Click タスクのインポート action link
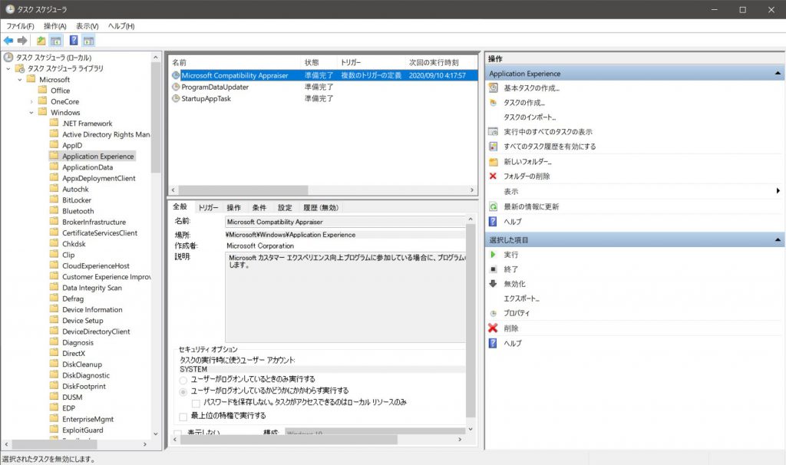The image size is (786, 465). point(530,117)
